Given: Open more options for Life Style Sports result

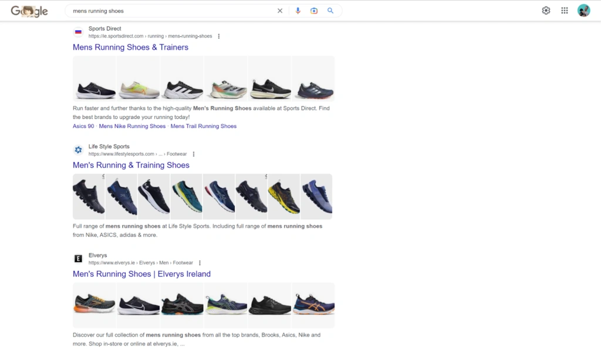Looking at the screenshot, I should tap(194, 154).
